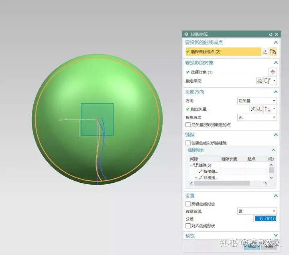Click the 缝隙长度 column header

coord(232,159)
